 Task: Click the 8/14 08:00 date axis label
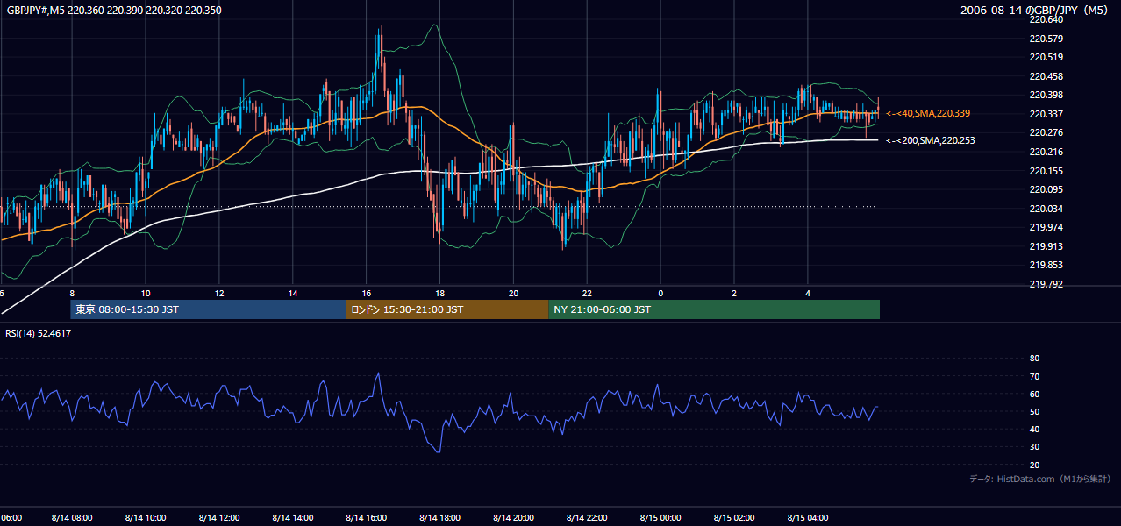point(72,518)
